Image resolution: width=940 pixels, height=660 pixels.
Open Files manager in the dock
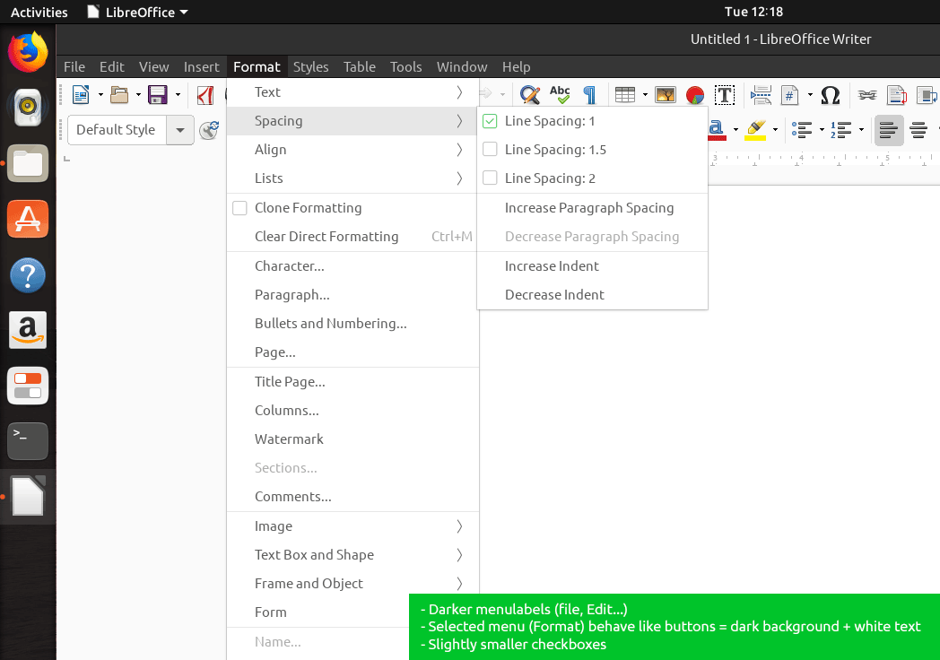click(x=28, y=163)
